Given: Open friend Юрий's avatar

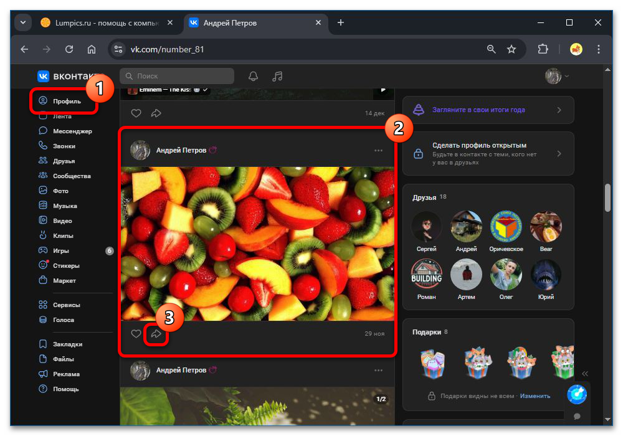Looking at the screenshot, I should (546, 275).
